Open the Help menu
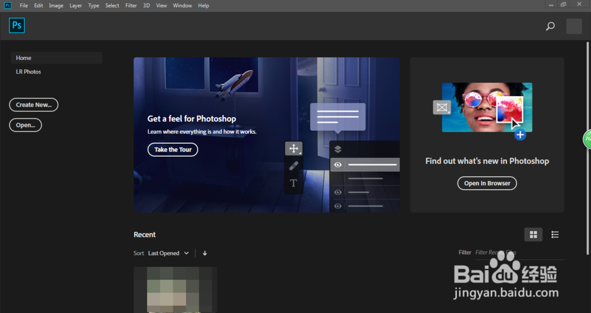Screen dimensions: 591x313 [x=203, y=6]
